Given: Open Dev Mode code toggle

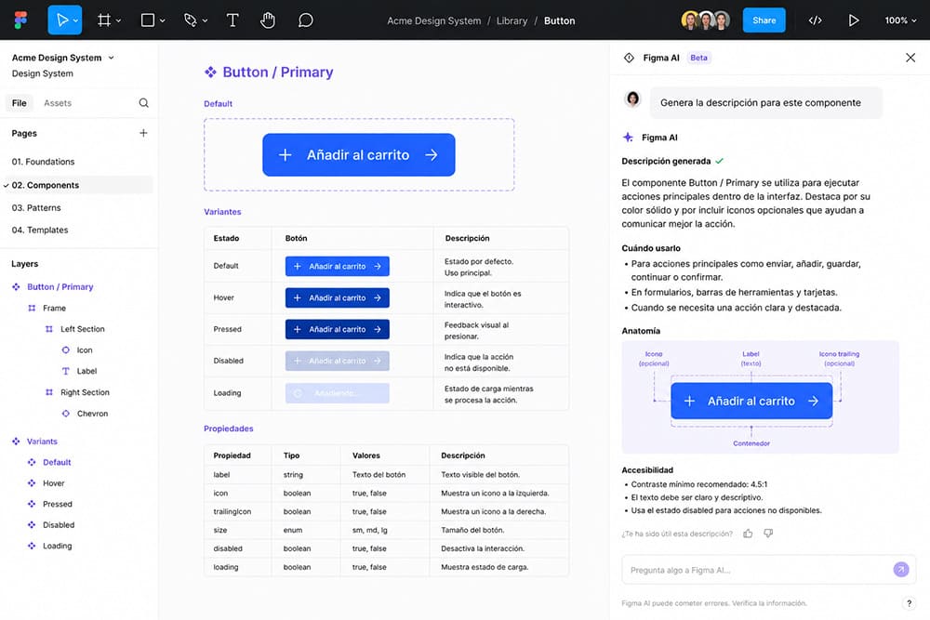Looking at the screenshot, I should 815,20.
